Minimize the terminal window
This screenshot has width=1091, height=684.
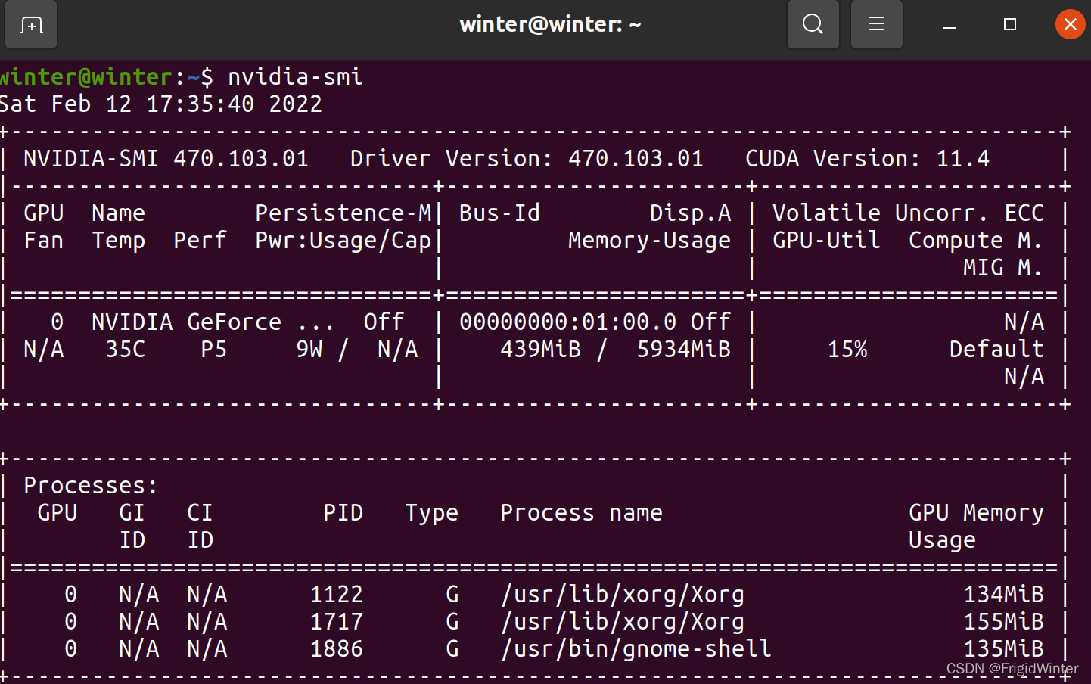click(950, 25)
